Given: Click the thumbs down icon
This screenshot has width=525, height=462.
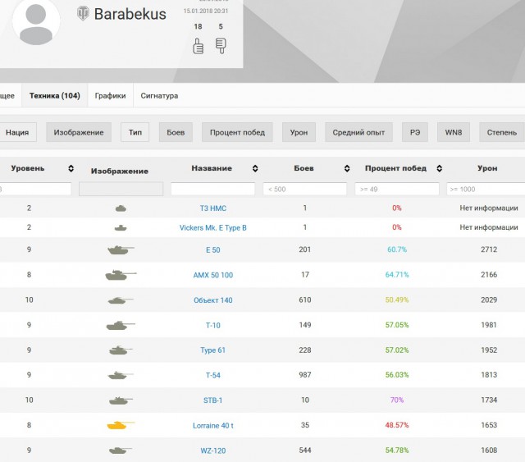Looking at the screenshot, I should click(221, 46).
